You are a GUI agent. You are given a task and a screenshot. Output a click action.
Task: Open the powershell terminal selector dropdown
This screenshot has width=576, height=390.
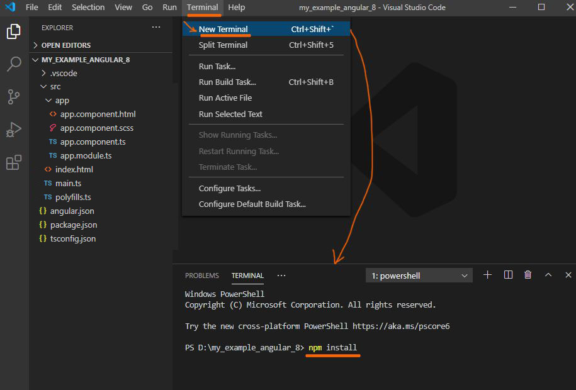pos(419,276)
